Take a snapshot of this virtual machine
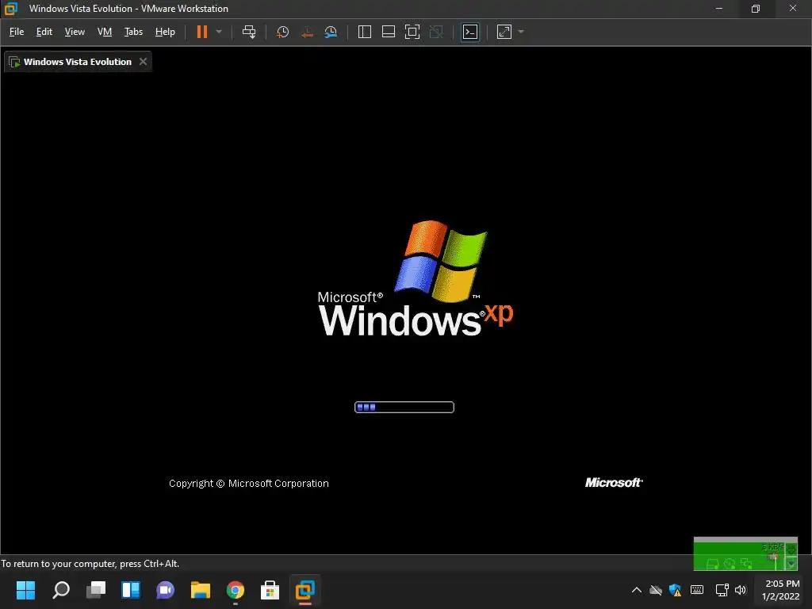The image size is (812, 609). point(283,32)
